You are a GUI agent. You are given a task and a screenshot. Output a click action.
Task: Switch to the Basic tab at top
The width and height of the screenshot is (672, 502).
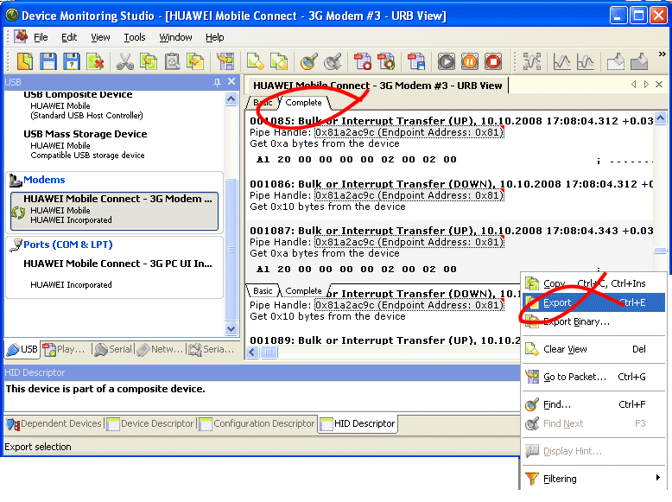[x=263, y=103]
